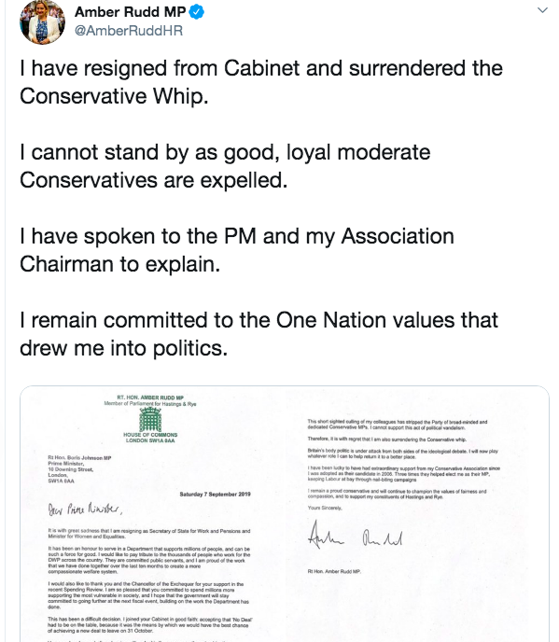This screenshot has height=642, width=559.
Task: Select the 'resigned from Cabinet' tweet paragraph
Action: 261,82
